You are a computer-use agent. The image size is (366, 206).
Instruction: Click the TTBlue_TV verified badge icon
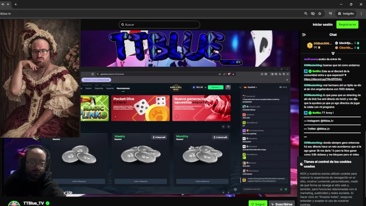(x=48, y=203)
